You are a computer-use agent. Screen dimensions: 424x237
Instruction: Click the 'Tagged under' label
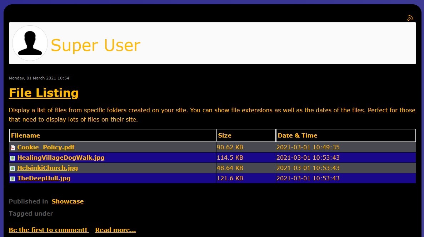tap(31, 213)
